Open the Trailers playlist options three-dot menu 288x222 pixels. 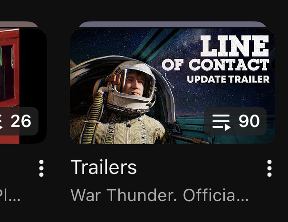(x=269, y=168)
